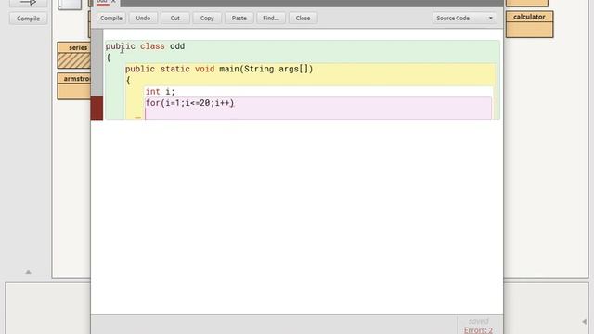Place cursor in 'public class odd' line

click(x=145, y=46)
